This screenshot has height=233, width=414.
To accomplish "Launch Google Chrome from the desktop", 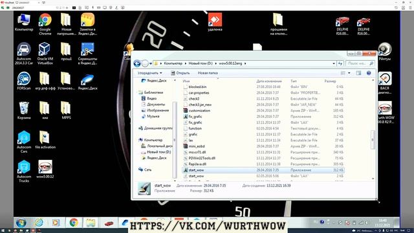I will coord(45,24).
